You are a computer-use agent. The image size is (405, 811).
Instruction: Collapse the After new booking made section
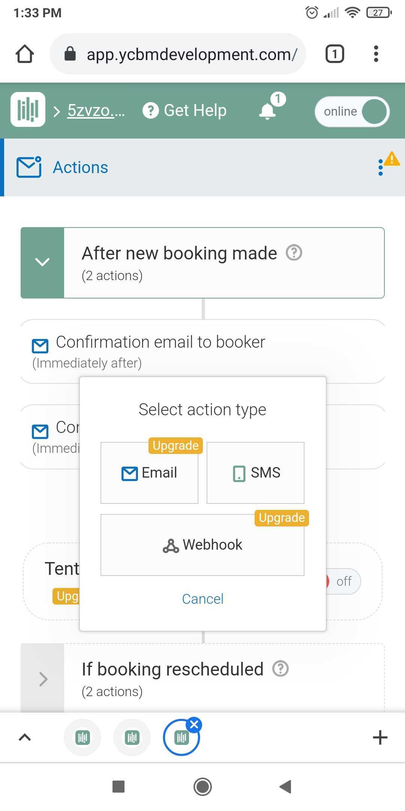click(42, 262)
